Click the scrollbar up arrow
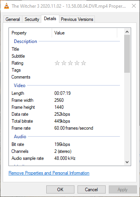The width and height of the screenshot is (140, 197). [127, 32]
